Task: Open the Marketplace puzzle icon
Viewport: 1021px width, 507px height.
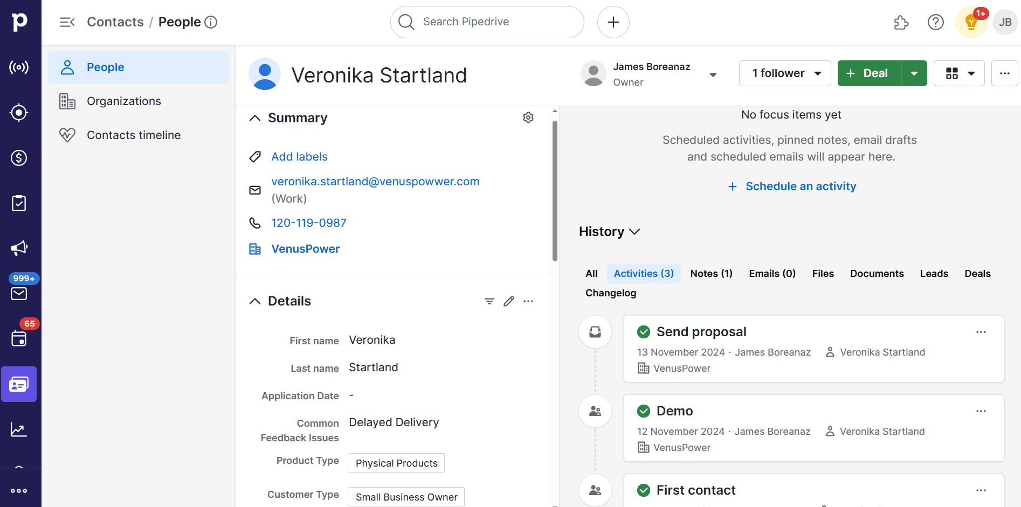Action: coord(901,22)
